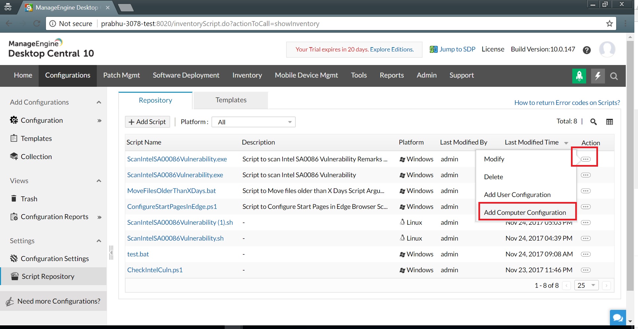Screen dimensions: 638x329
Task: Open the Configurations main menu
Action: click(x=68, y=75)
